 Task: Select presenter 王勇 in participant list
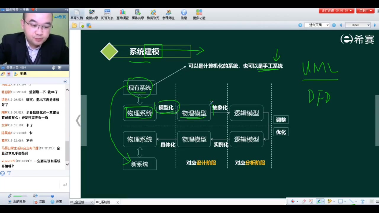click(23, 74)
